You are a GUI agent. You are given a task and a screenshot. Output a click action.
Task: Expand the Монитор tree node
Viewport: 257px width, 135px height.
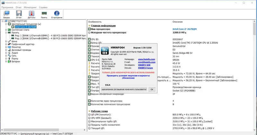tap(6, 47)
